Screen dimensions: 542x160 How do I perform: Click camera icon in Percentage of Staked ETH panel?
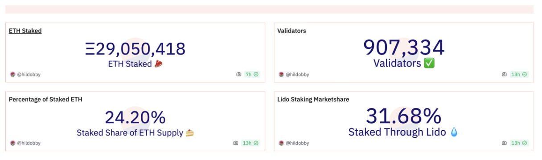tap(235, 143)
